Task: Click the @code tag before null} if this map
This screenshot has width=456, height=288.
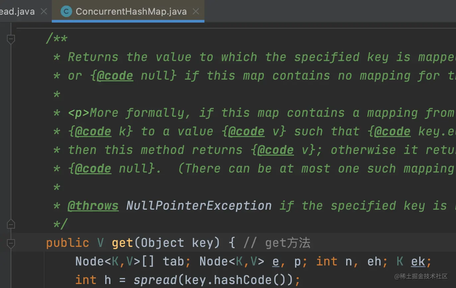Action: click(x=115, y=76)
